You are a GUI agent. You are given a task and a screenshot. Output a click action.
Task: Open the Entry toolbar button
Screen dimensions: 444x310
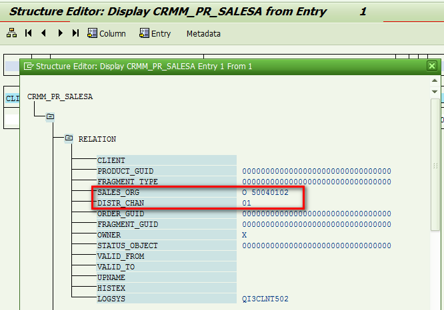(x=155, y=33)
